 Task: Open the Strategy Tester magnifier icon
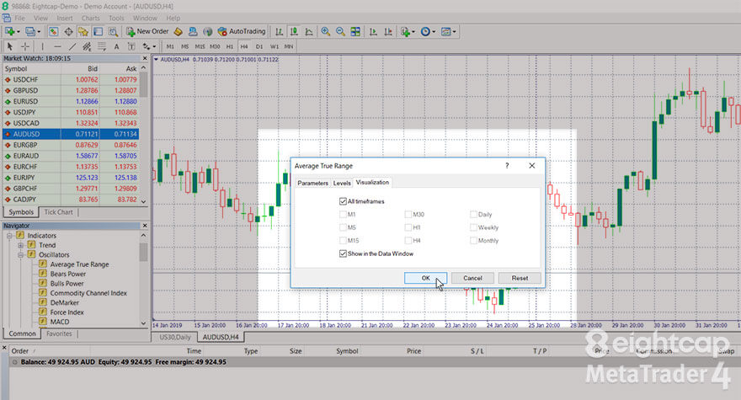pyautogui.click(x=113, y=32)
